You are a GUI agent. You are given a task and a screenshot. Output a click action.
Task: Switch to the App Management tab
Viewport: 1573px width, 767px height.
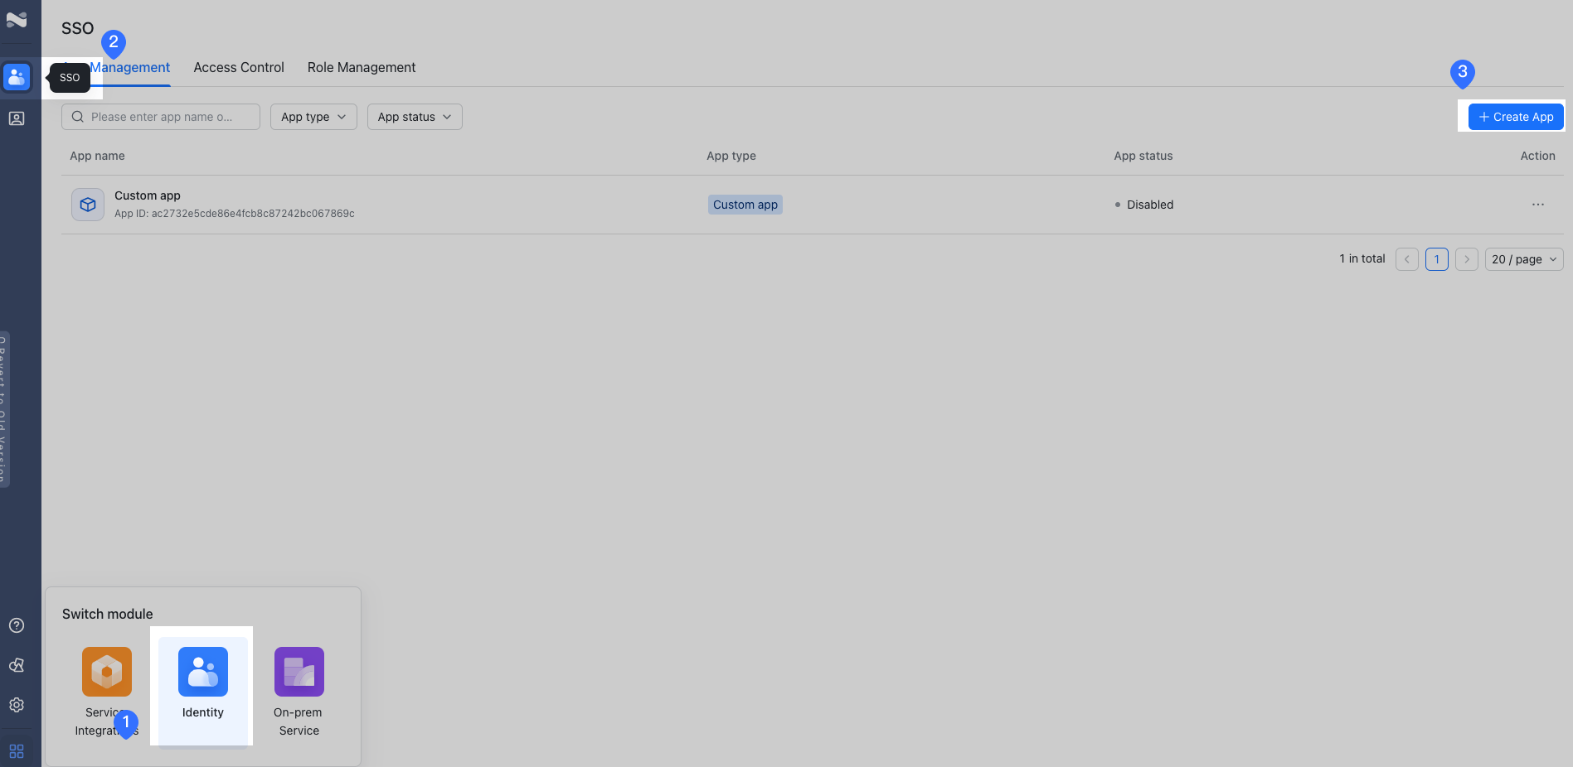(116, 68)
